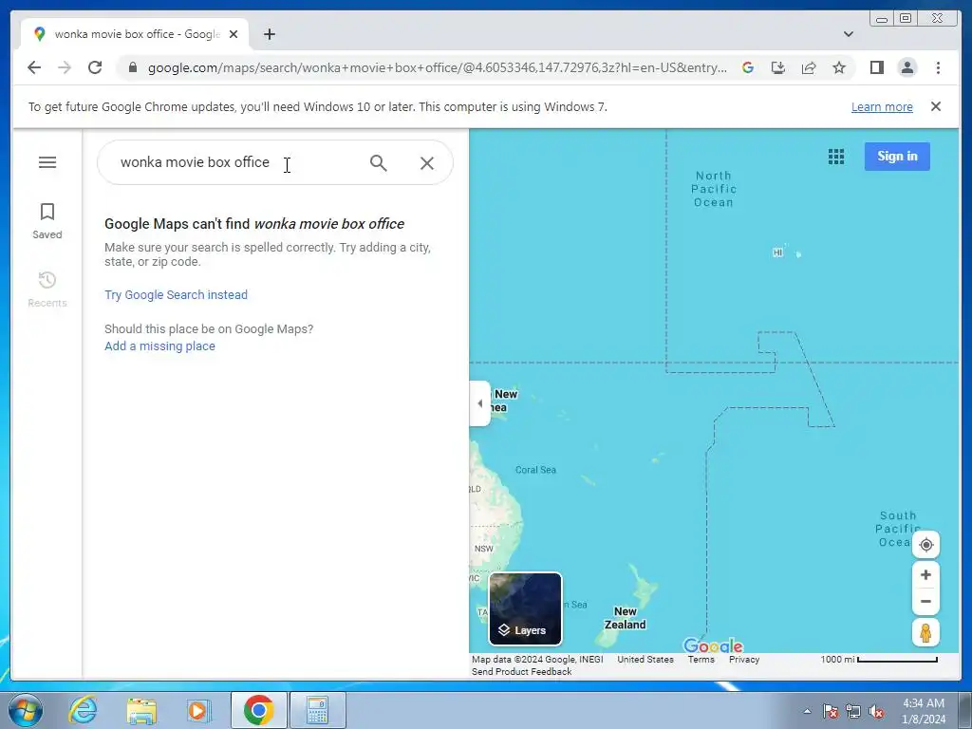972x729 pixels.
Task: Open a new browser tab
Action: pos(269,34)
